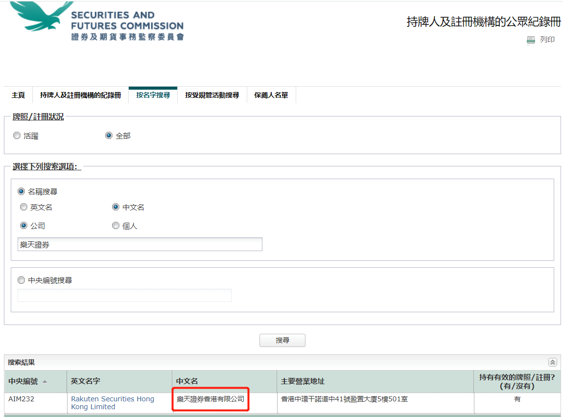Sort by 中央編號 ascending arrow
The image size is (563, 417).
point(45,381)
